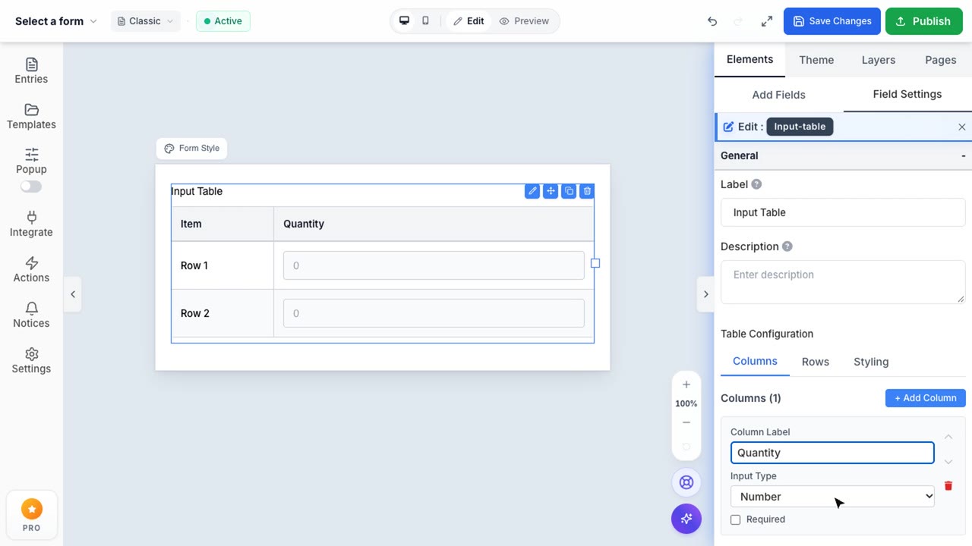Switch to the Theme tab
The height and width of the screenshot is (546, 972).
[x=816, y=60]
